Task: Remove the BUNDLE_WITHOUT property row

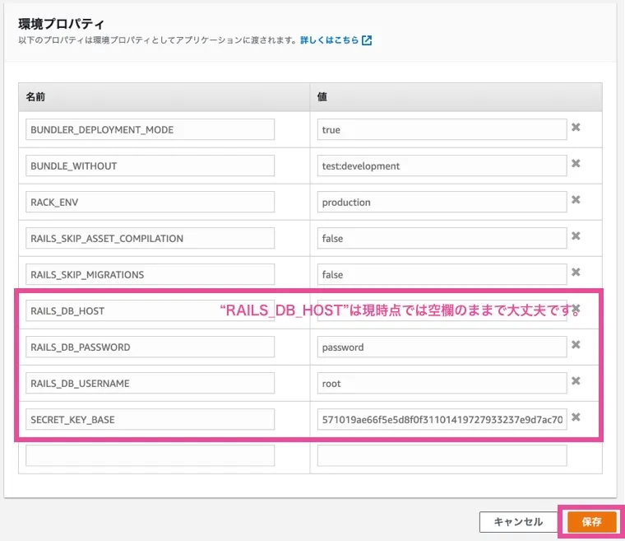Action: (576, 164)
